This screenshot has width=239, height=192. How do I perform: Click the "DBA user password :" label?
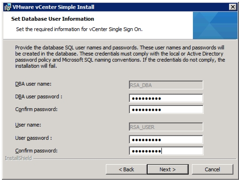click(x=39, y=96)
